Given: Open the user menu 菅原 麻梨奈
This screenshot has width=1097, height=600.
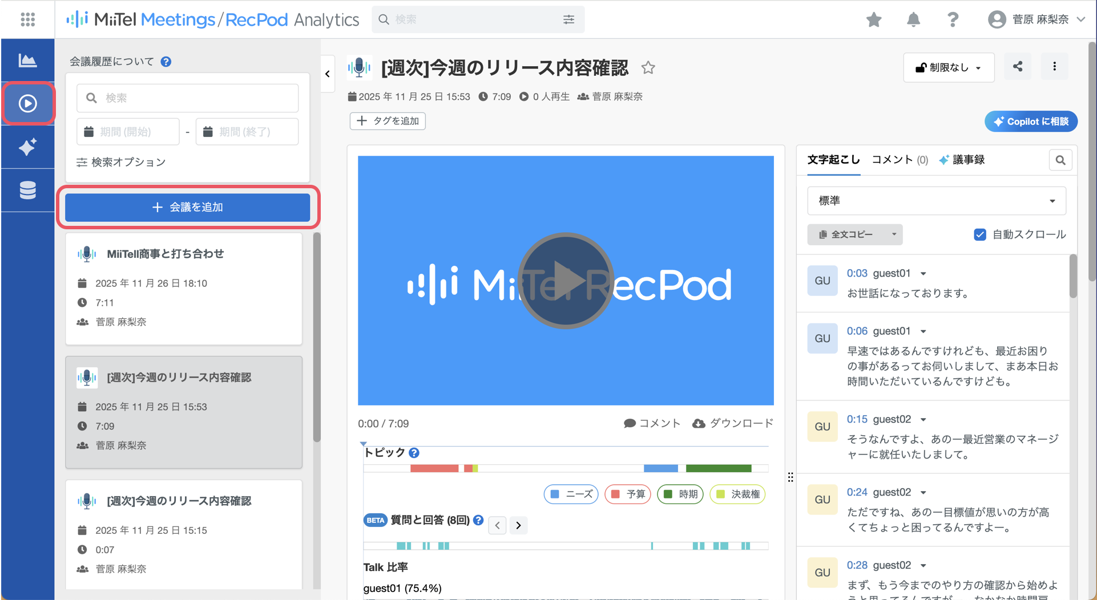Looking at the screenshot, I should click(1036, 19).
